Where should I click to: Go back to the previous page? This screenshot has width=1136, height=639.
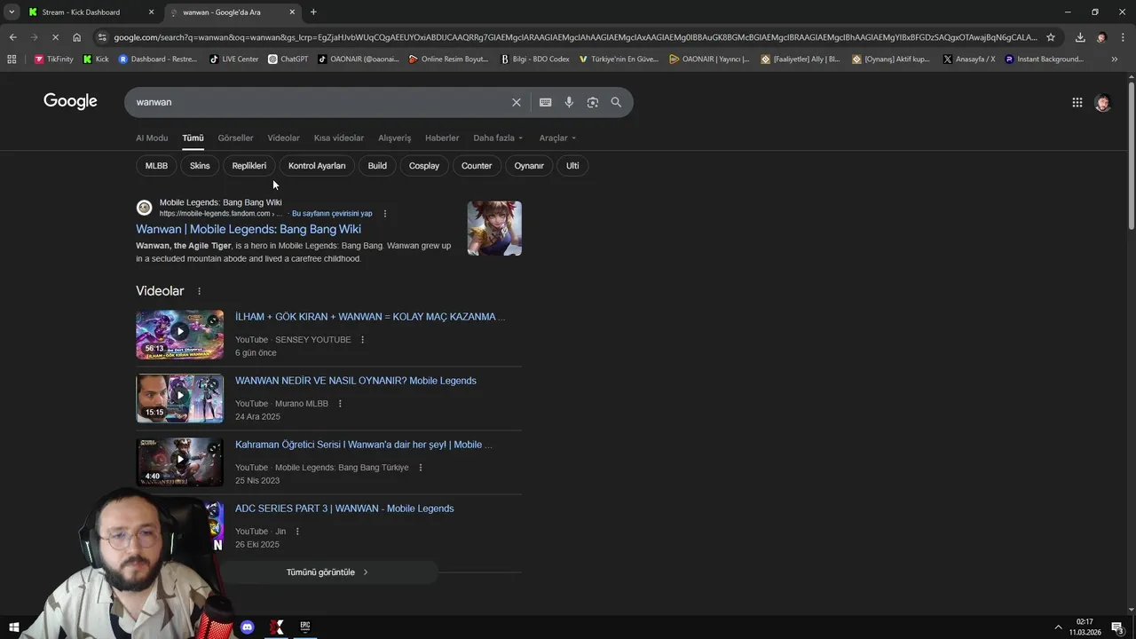pos(12,37)
